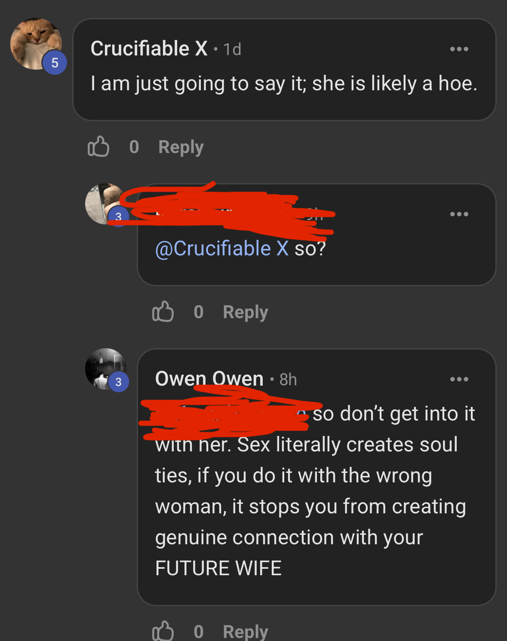Open Crucifiable X's cat profile picture

click(x=36, y=44)
